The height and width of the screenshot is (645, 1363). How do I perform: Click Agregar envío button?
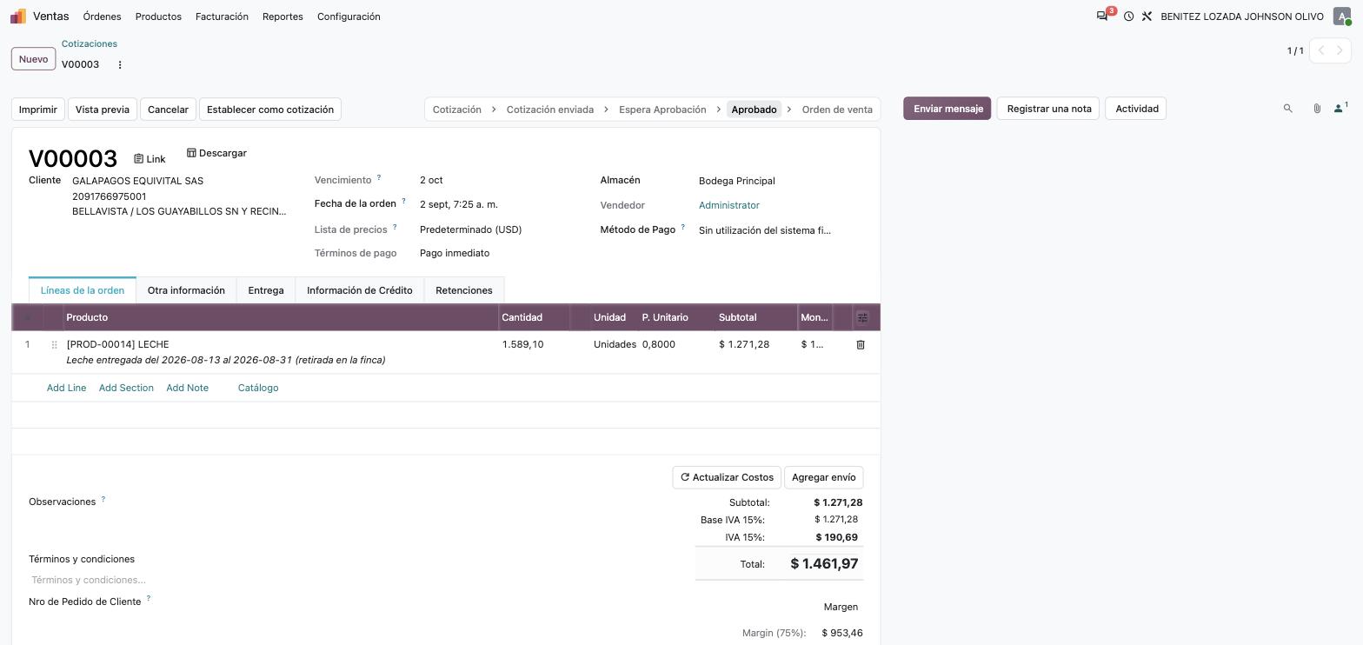click(824, 477)
